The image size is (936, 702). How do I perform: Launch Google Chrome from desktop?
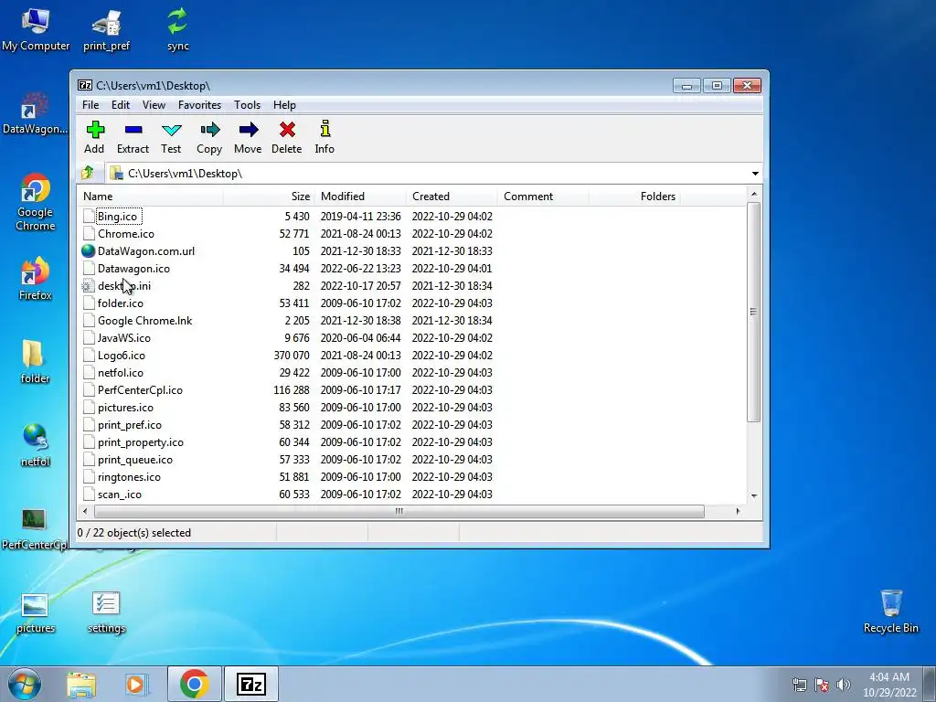pyautogui.click(x=35, y=202)
